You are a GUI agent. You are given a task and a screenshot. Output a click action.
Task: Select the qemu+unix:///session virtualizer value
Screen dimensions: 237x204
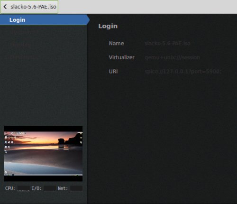[172, 57]
